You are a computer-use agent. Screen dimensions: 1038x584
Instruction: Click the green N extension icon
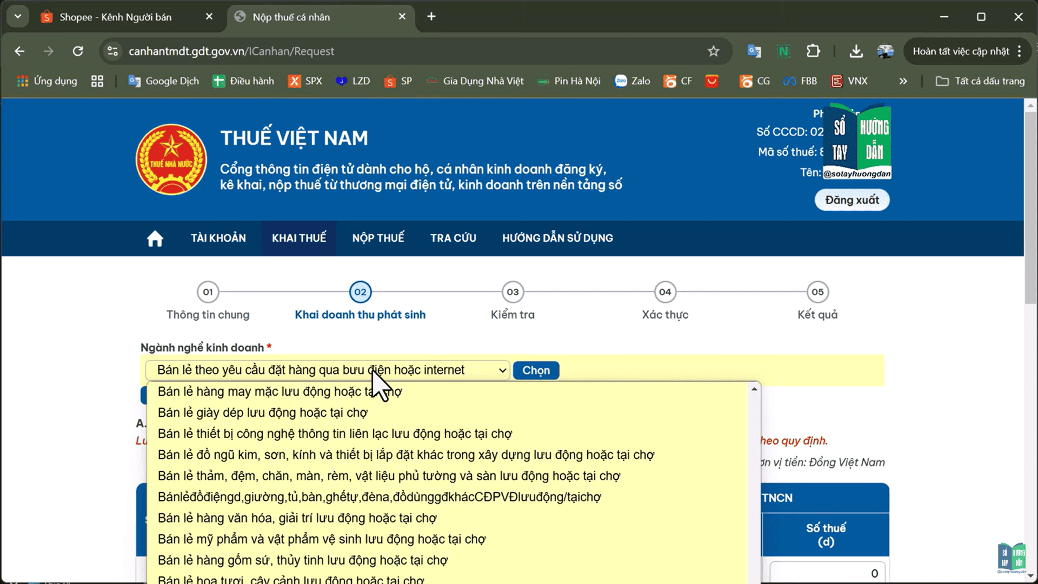(783, 51)
